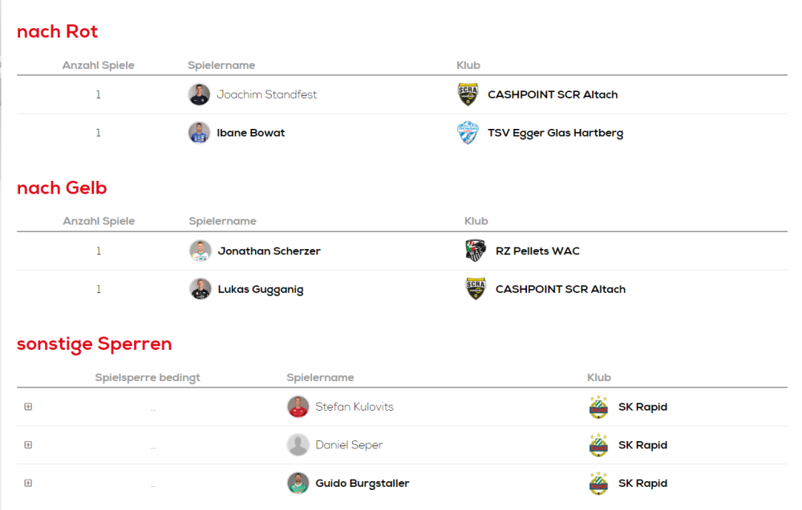Click Lukas Gugganig's player photo

pyautogui.click(x=200, y=289)
